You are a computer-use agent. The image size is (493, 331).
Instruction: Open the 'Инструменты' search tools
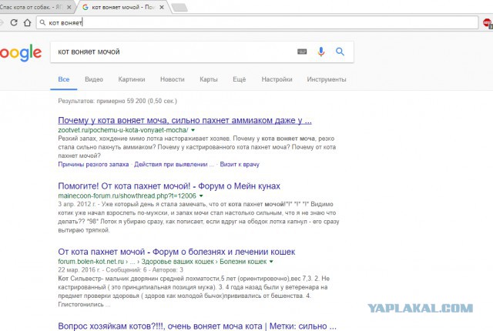click(x=327, y=79)
